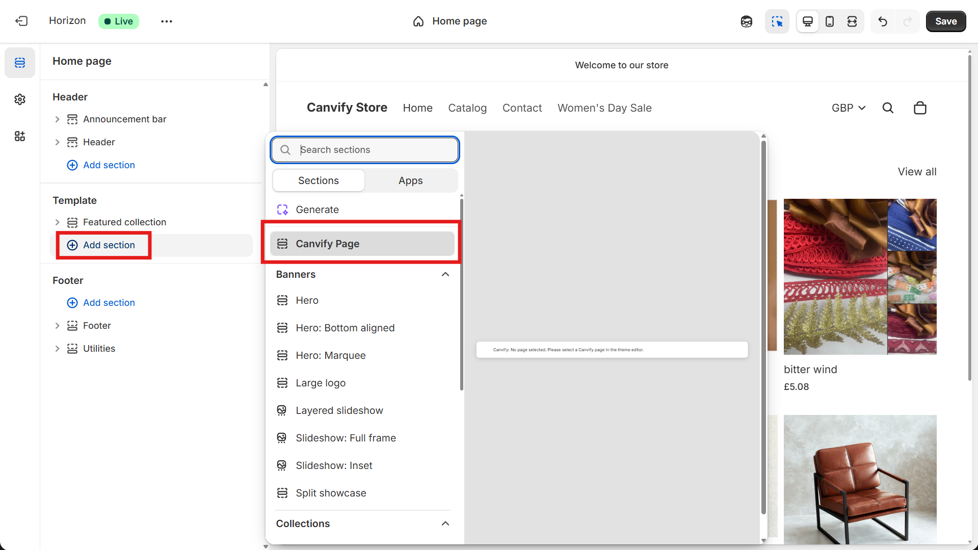
Task: Toggle full-width preview mode
Action: [x=852, y=21]
